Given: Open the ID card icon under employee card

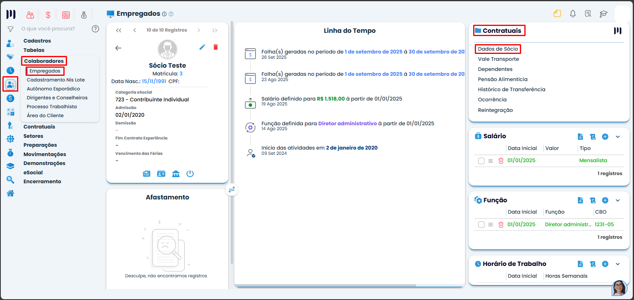Looking at the screenshot, I should [161, 174].
